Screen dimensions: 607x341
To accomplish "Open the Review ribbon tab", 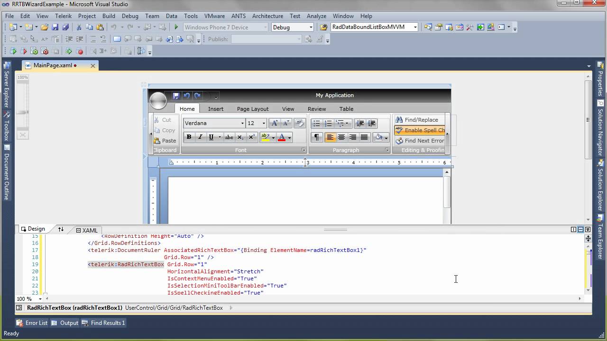I will pyautogui.click(x=317, y=109).
